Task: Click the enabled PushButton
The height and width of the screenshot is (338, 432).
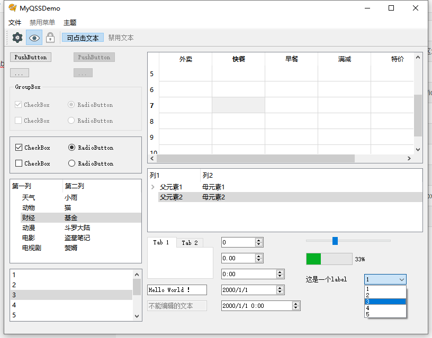Action: (x=30, y=57)
